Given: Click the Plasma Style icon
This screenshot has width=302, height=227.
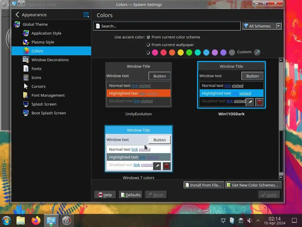Looking at the screenshot, I should [26, 42].
